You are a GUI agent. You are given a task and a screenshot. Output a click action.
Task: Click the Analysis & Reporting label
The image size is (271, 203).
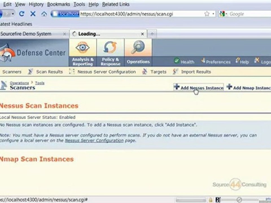tap(83, 62)
